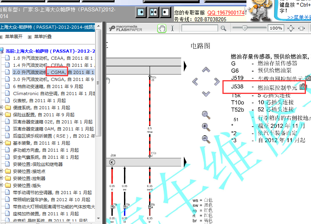Image resolution: width=311 pixels, height=224 pixels.
Task: Click the tree panel vertical scrollbar thumb
Action: pyautogui.click(x=98, y=83)
